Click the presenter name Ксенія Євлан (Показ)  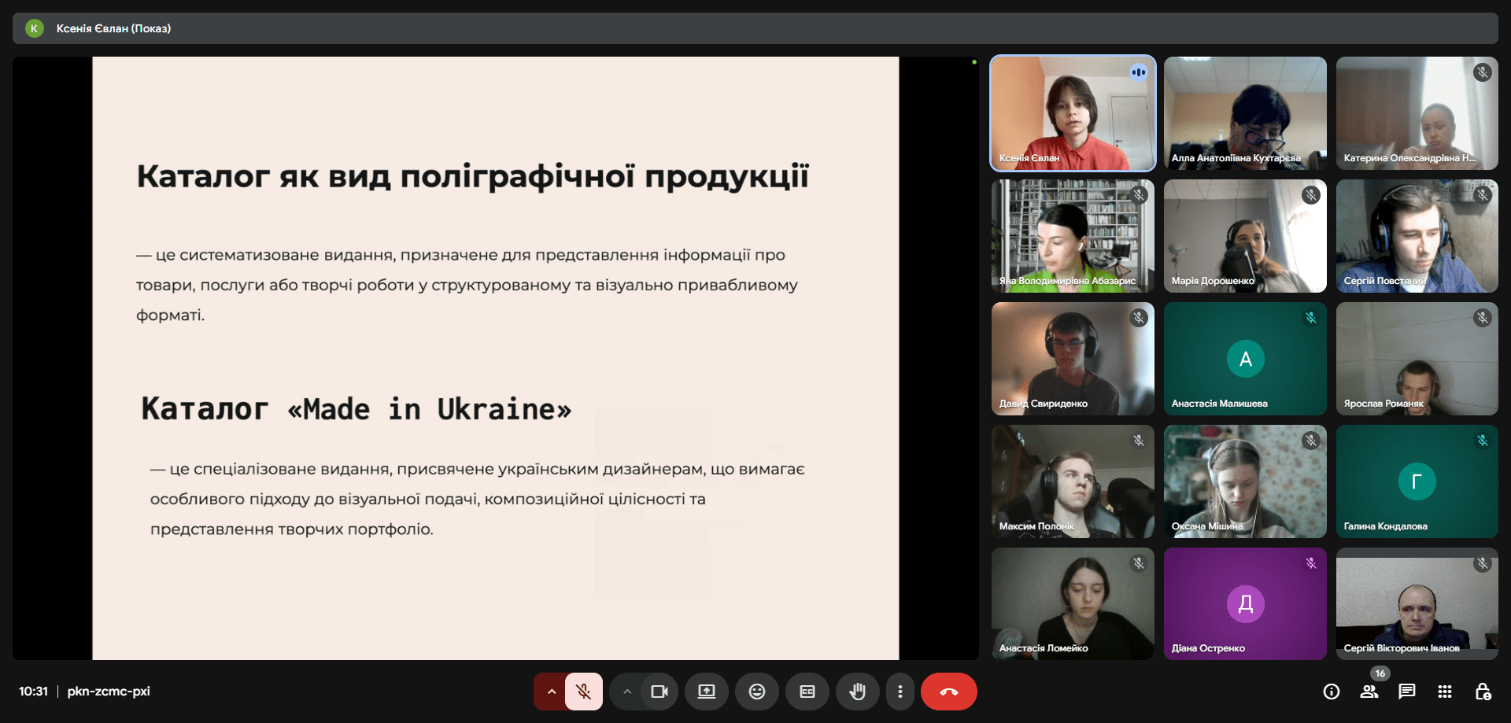pyautogui.click(x=113, y=28)
